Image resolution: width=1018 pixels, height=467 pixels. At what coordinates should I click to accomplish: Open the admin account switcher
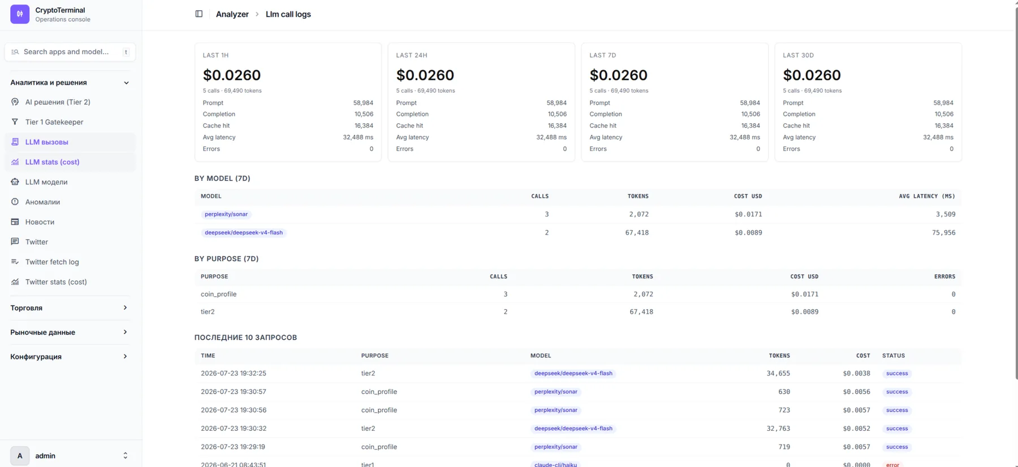pyautogui.click(x=70, y=456)
